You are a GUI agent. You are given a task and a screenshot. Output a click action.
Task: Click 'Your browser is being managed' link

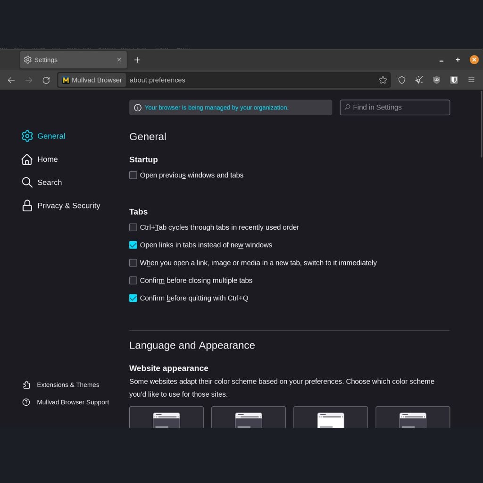tap(217, 108)
